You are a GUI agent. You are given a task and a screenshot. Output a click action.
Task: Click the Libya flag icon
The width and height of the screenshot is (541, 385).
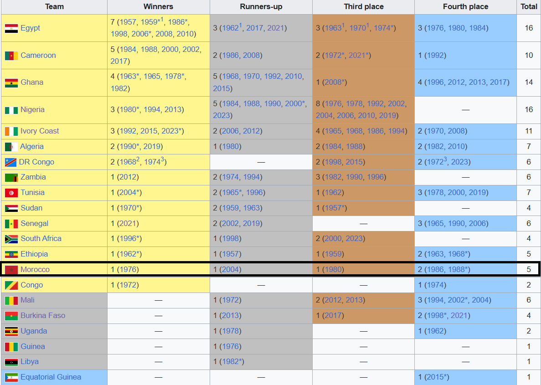point(11,362)
